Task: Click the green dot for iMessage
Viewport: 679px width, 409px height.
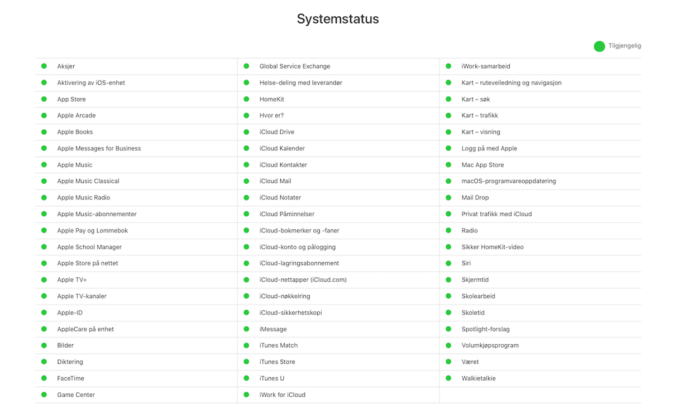Action: coord(246,329)
